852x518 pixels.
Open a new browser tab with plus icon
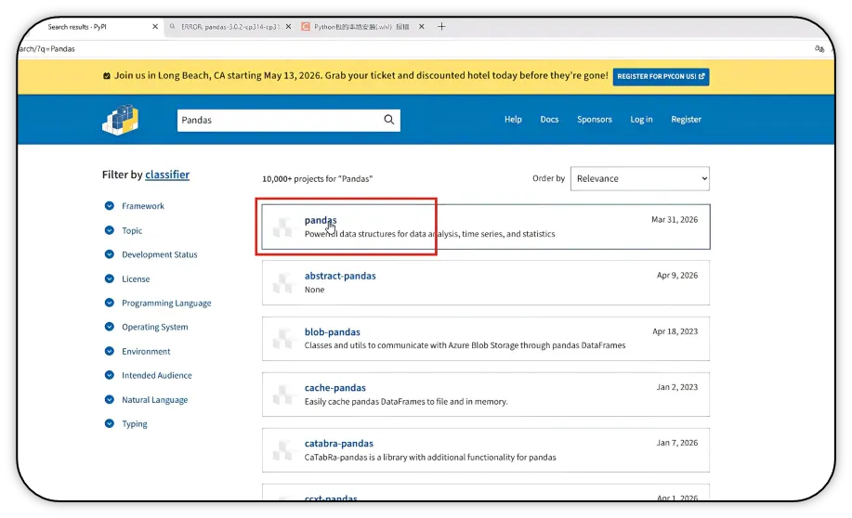(x=441, y=27)
